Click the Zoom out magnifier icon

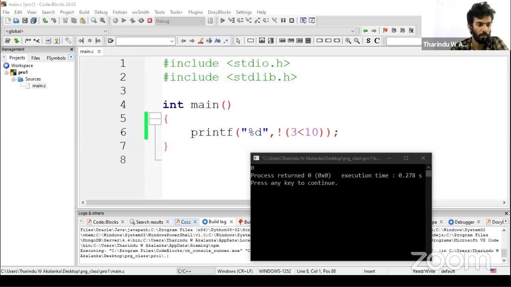(x=357, y=41)
